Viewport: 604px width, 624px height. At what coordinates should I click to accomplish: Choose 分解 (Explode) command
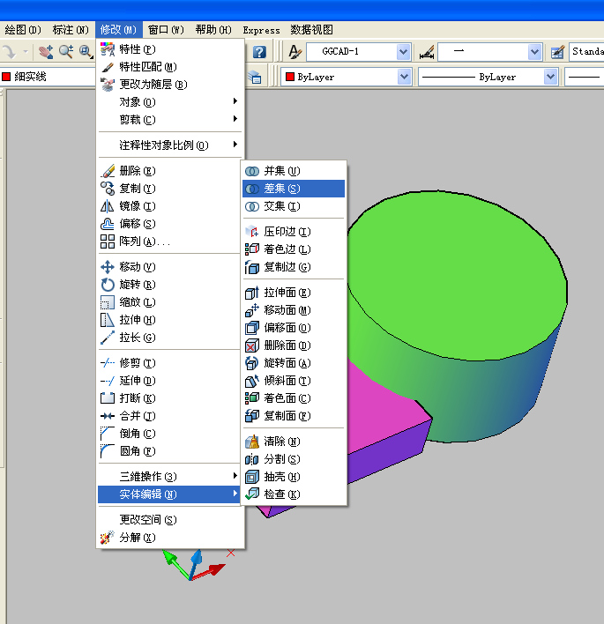(170, 538)
